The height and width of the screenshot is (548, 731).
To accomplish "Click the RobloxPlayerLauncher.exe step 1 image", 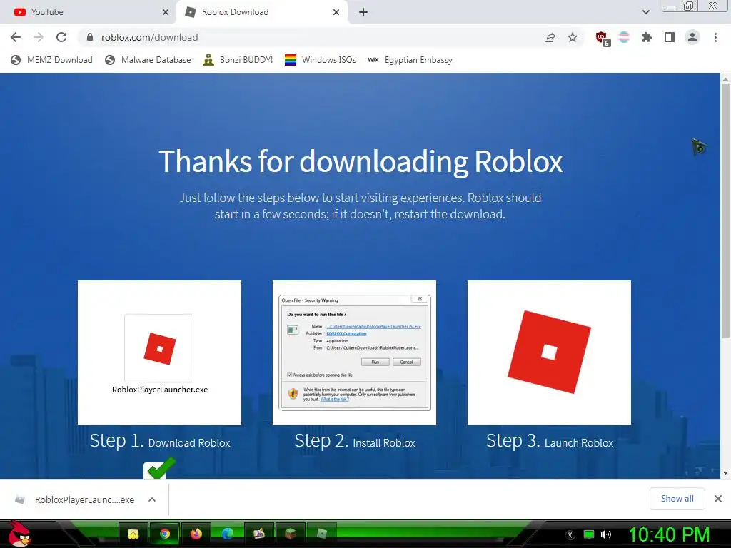I will pyautogui.click(x=159, y=352).
